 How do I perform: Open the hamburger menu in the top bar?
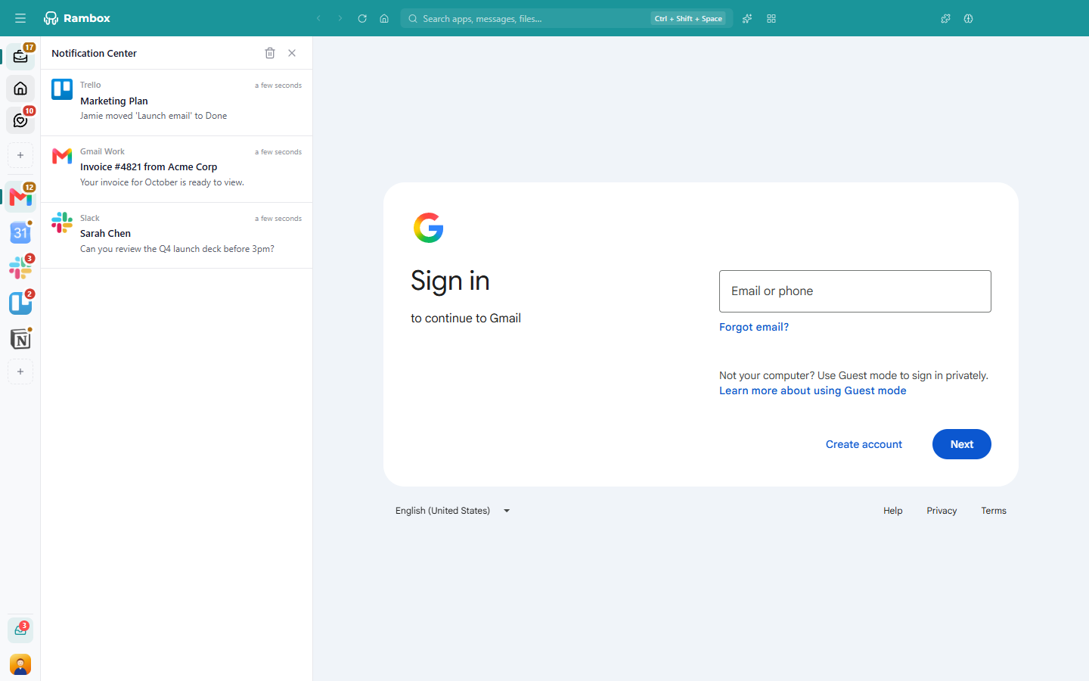pyautogui.click(x=20, y=18)
